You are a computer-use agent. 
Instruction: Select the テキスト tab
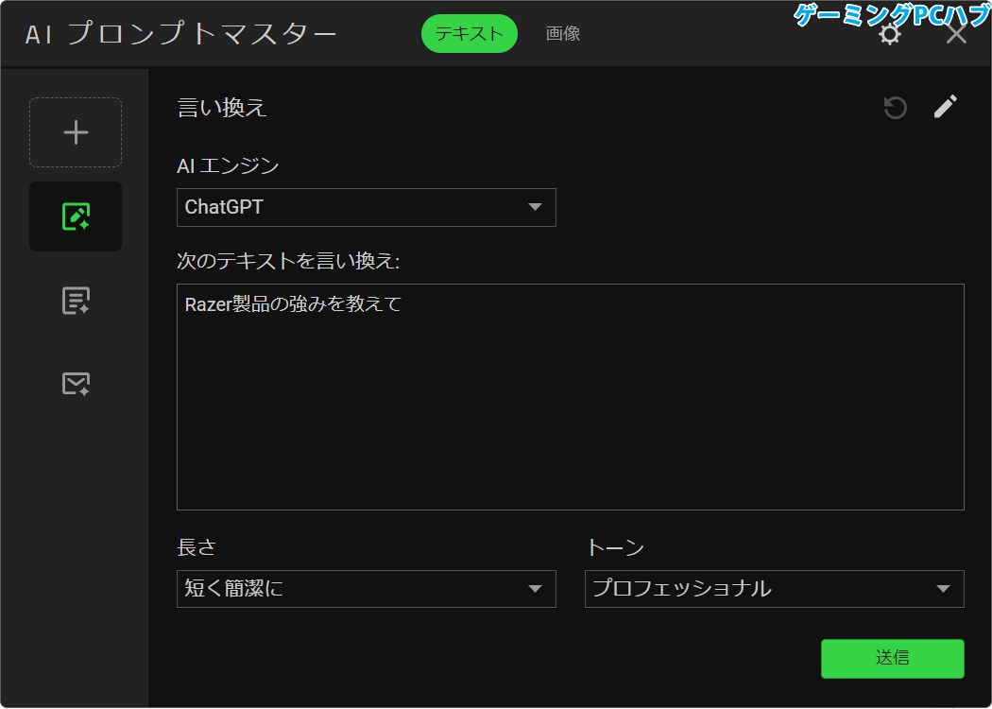469,33
